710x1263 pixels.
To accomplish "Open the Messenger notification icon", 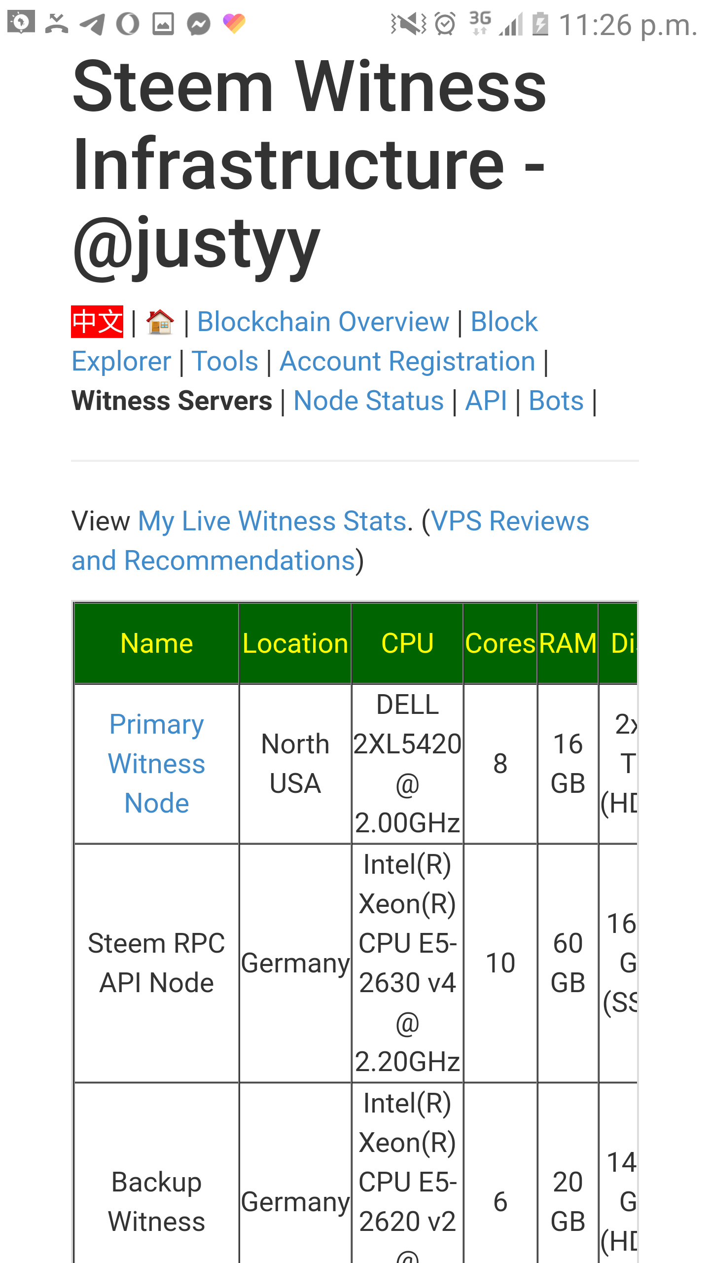I will click(199, 24).
